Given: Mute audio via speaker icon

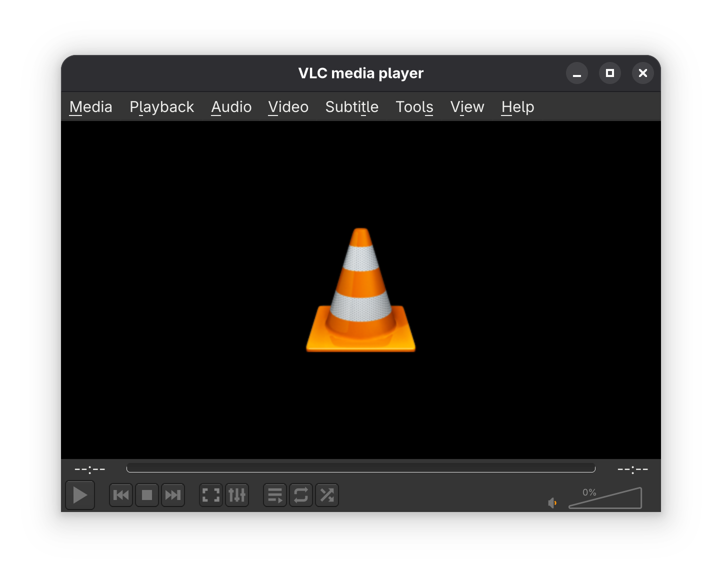Looking at the screenshot, I should coord(552,502).
